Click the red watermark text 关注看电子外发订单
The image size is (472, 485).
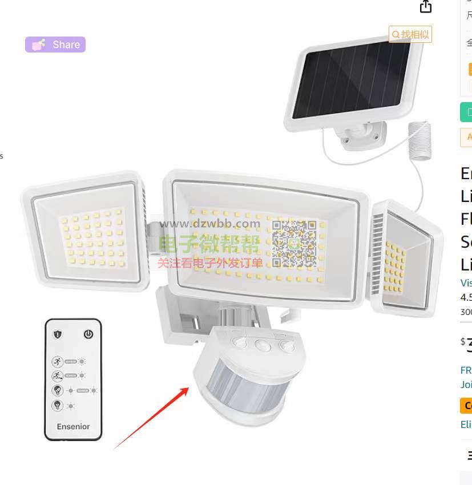point(210,263)
